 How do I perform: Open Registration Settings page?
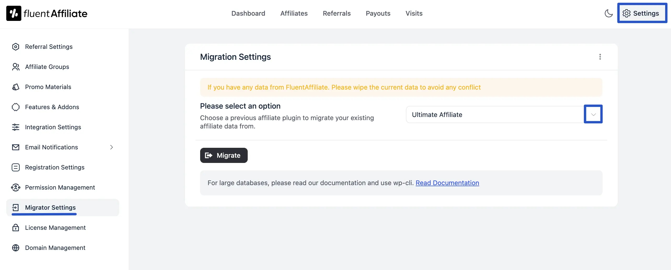point(63,167)
